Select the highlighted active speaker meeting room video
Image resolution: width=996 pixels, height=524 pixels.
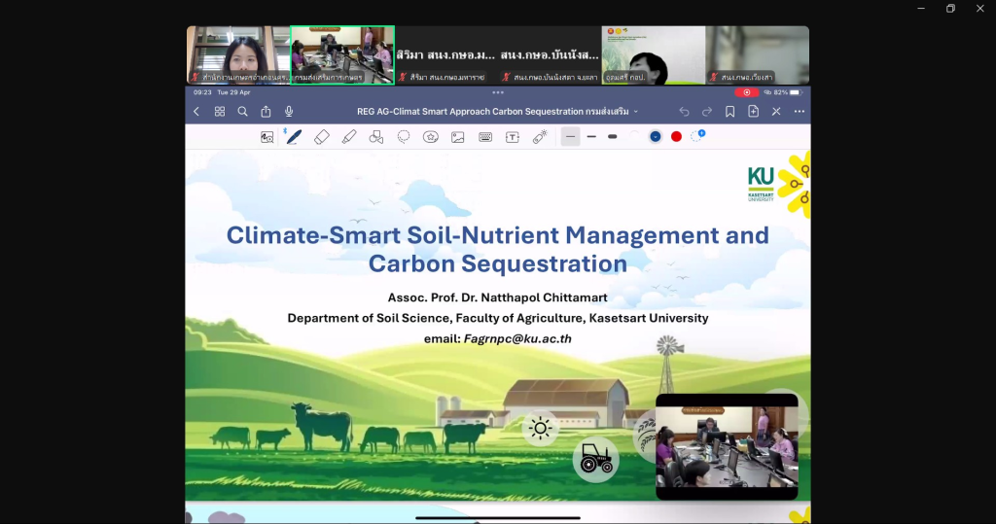pos(342,55)
